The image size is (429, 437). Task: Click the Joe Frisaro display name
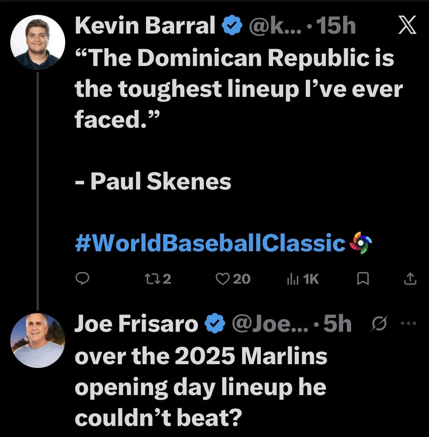[x=136, y=324]
